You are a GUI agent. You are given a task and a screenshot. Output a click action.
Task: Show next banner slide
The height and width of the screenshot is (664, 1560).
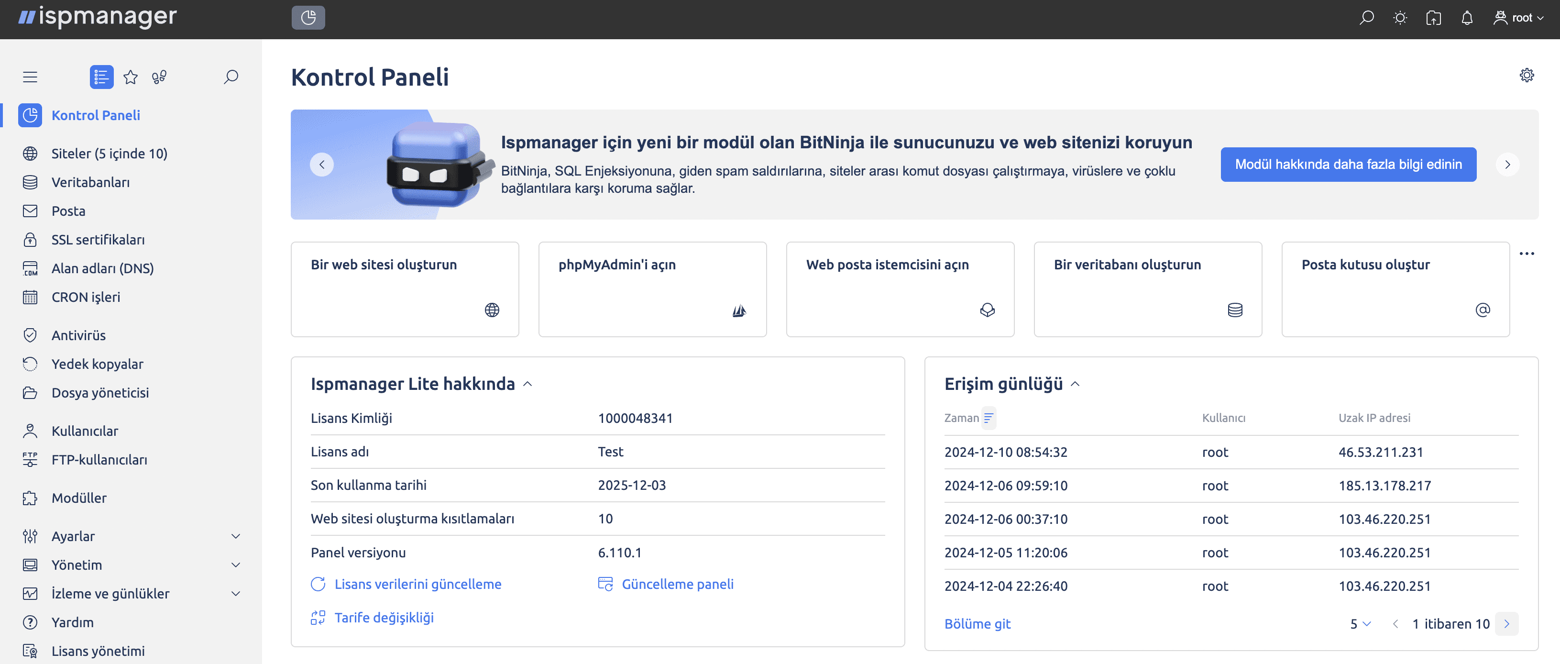pos(1507,165)
